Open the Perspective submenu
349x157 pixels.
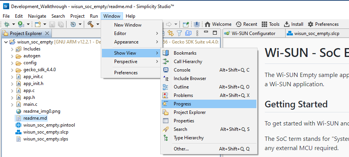126,62
